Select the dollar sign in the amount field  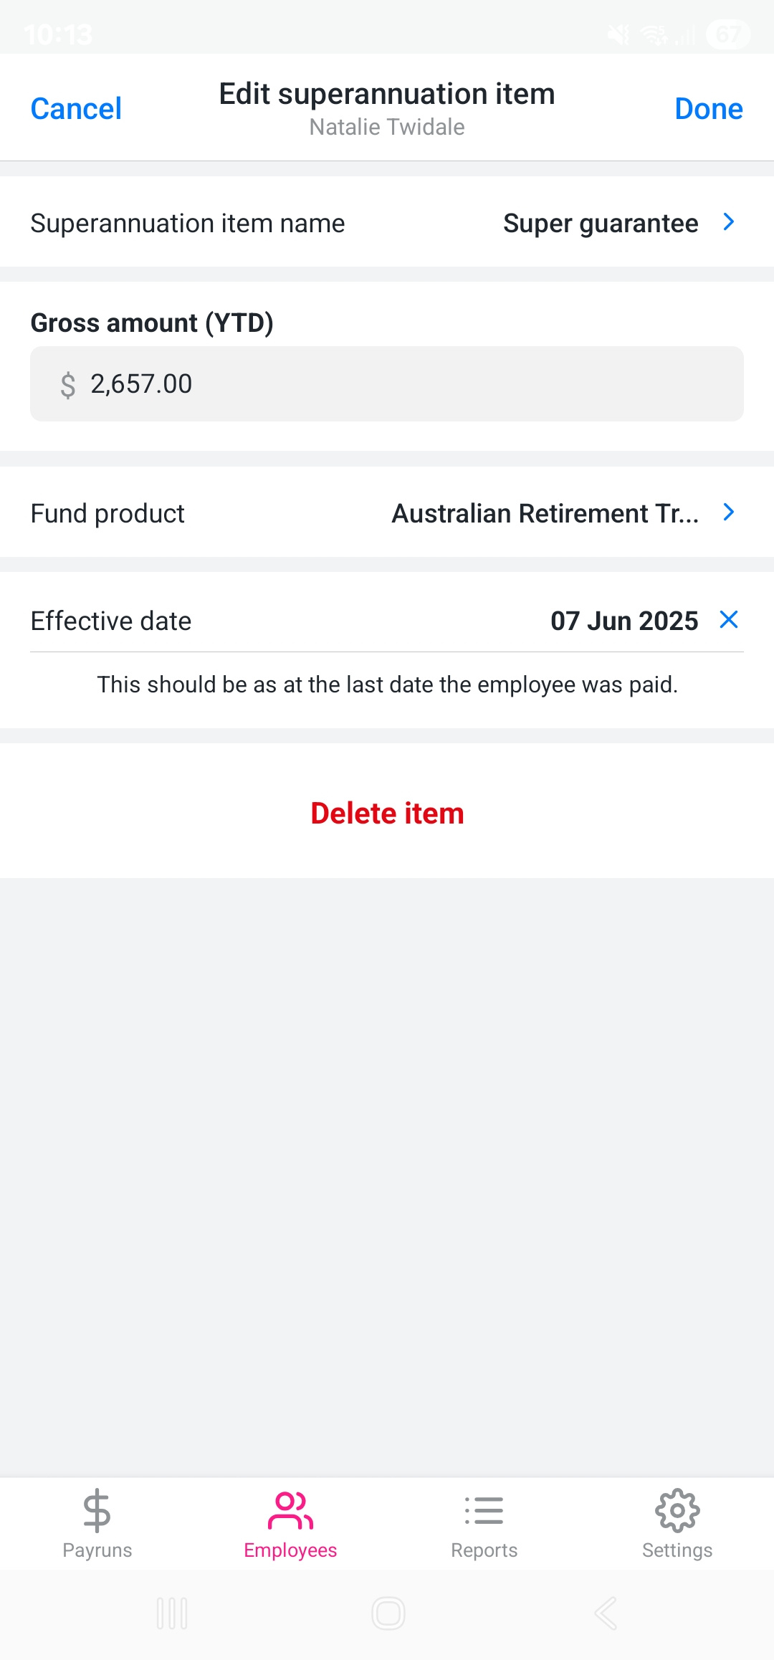click(68, 385)
